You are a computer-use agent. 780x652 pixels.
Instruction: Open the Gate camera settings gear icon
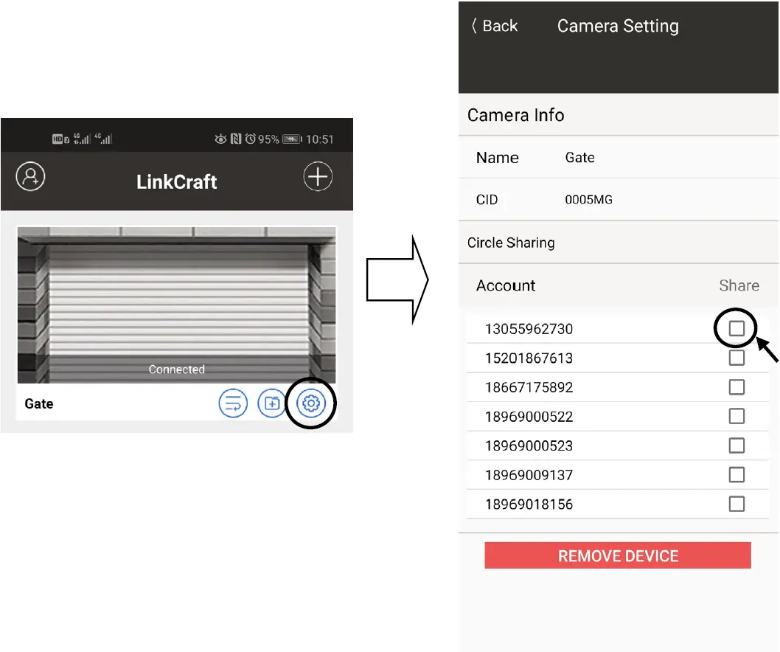tap(311, 403)
